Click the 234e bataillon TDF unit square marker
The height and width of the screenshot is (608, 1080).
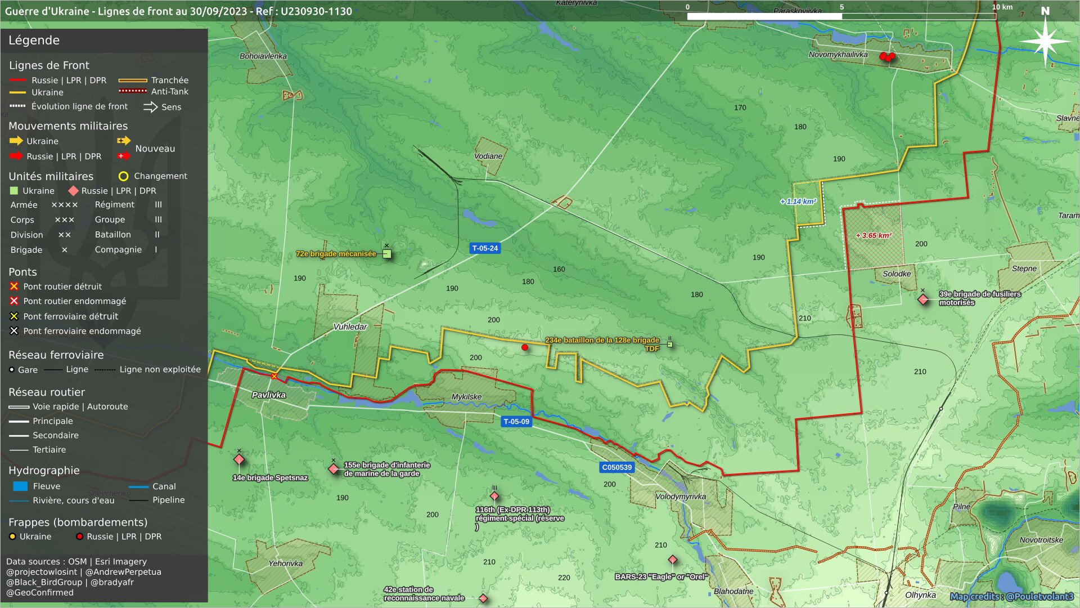[670, 344]
